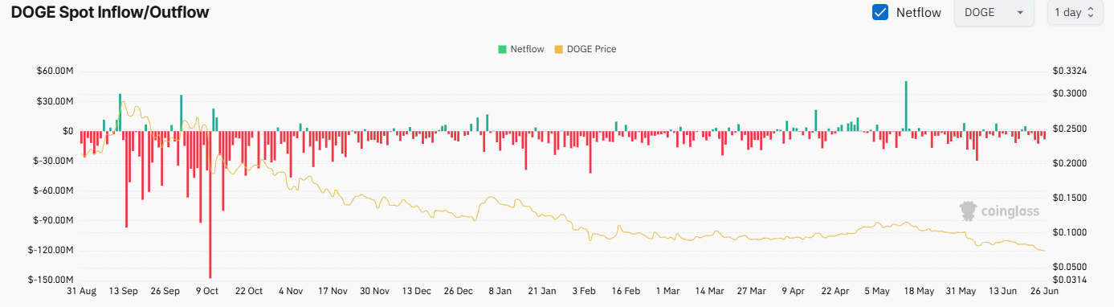Click the 21 Jan date label
The height and width of the screenshot is (307, 1114).
coord(541,291)
